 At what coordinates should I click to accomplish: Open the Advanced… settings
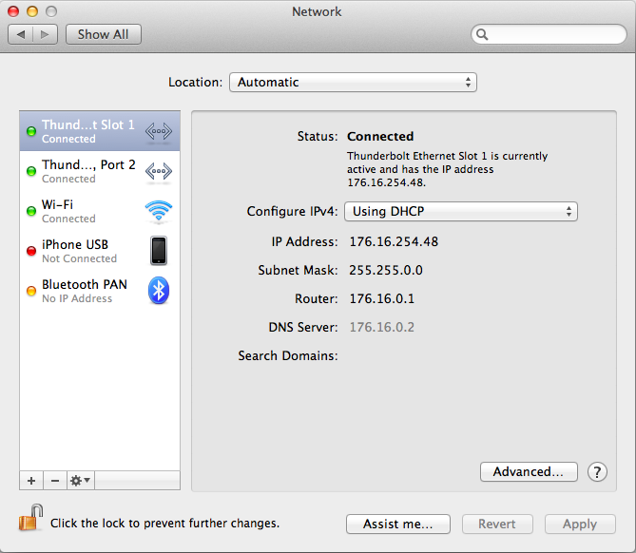click(529, 472)
